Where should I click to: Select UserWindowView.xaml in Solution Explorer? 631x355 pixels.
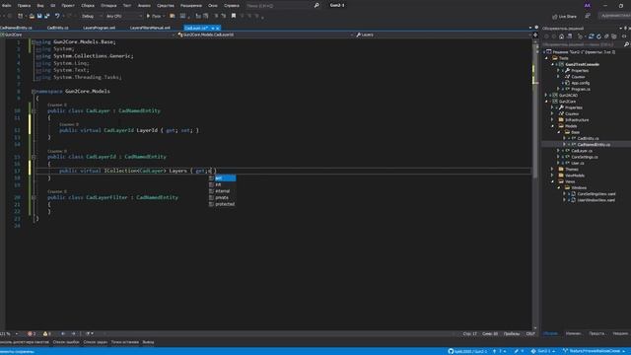pos(596,200)
